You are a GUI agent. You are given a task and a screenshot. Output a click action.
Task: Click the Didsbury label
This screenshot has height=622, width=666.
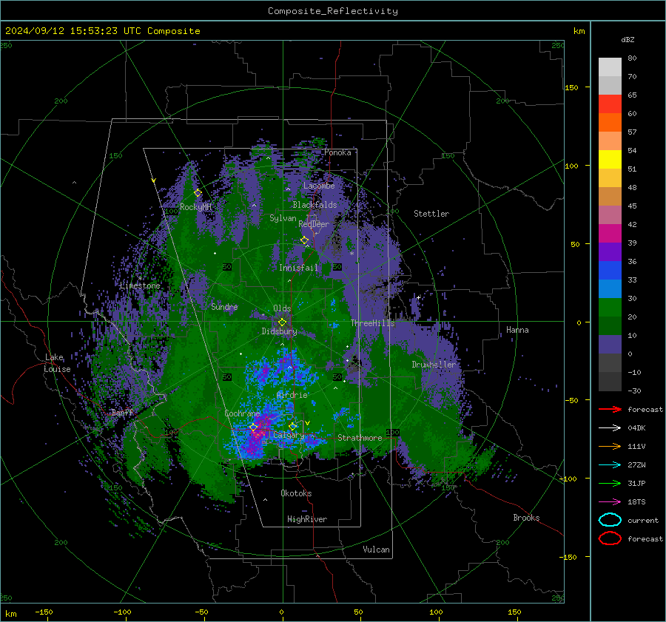pyautogui.click(x=279, y=331)
